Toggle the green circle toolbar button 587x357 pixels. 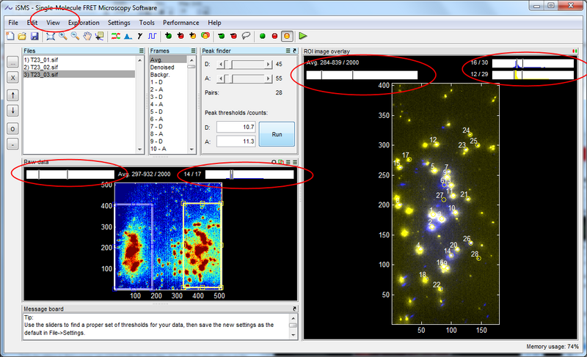tap(263, 35)
